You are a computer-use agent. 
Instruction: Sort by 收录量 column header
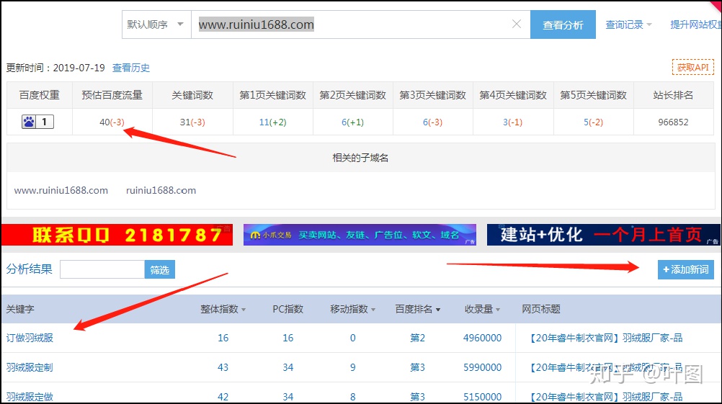point(483,309)
